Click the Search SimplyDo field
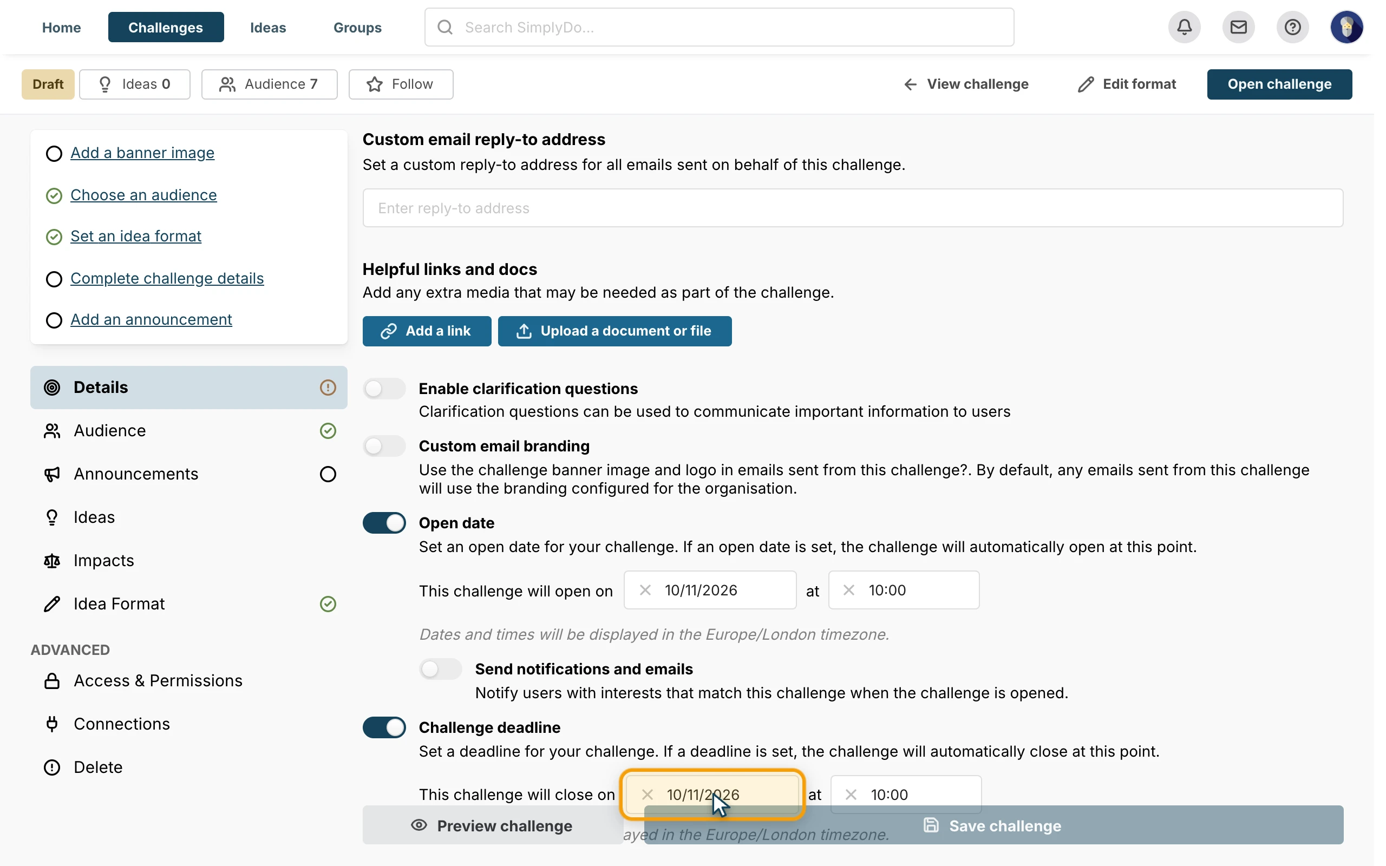Viewport: 1386px width, 866px height. click(720, 27)
